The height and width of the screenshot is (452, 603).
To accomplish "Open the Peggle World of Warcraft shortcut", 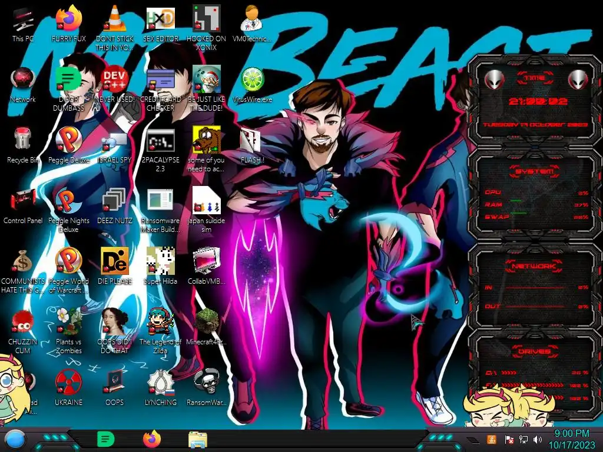I will pos(69,271).
